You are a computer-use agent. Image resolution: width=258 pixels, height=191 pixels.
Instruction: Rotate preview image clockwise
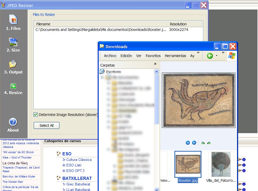tap(203, 143)
